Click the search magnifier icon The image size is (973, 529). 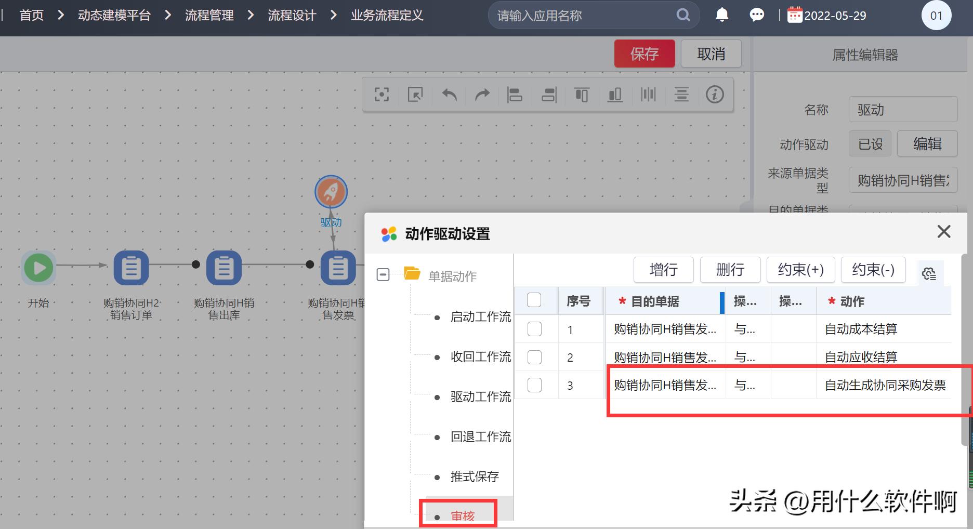(x=682, y=15)
